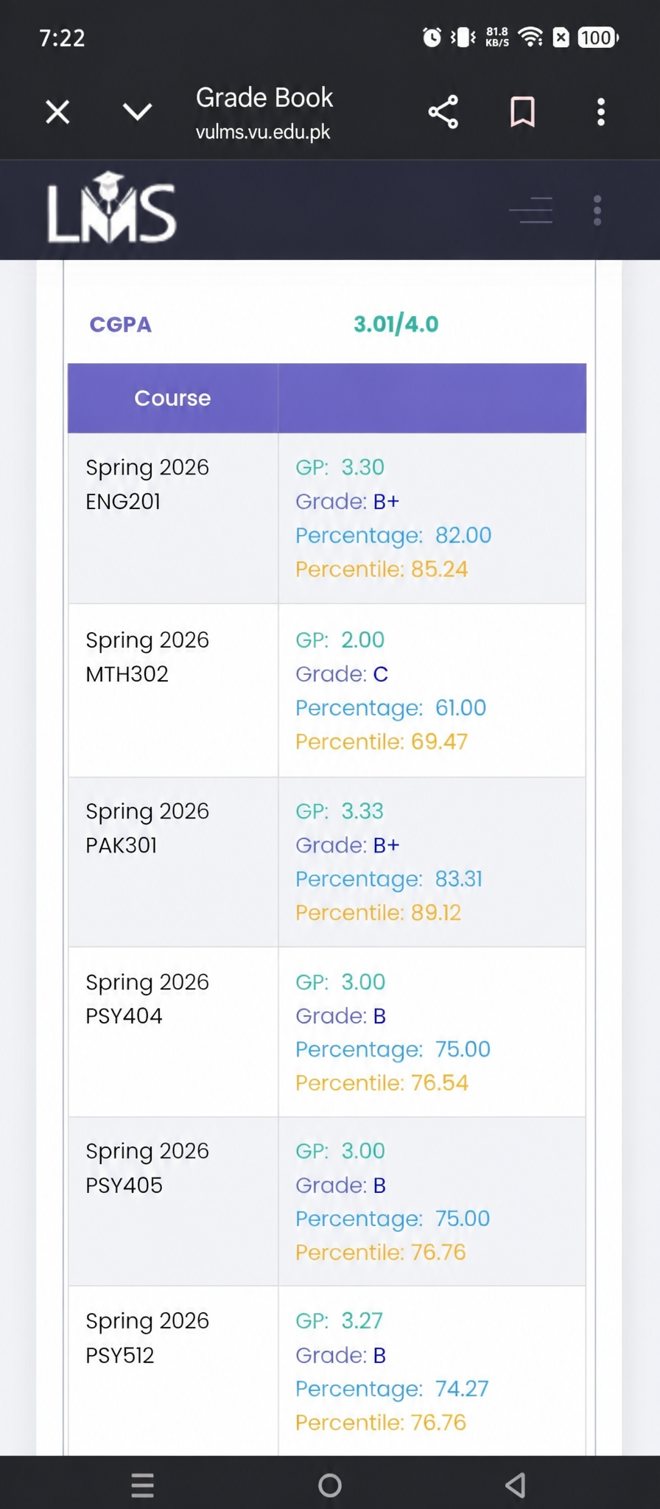660x1509 pixels.
Task: Tap the vulms.vu.edu.pk address text
Action: (263, 132)
